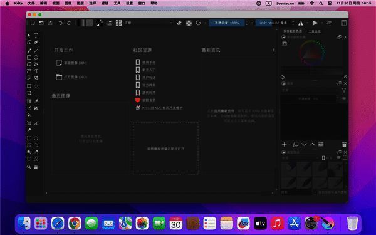Click the Redo arrow in toolbar
The width and height of the screenshot is (376, 235).
(x=69, y=23)
